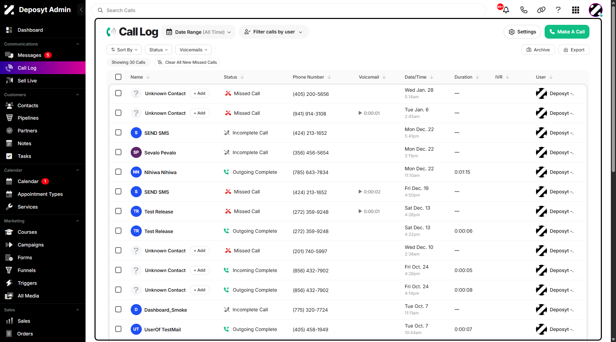Click the link icon in the top bar
Image resolution: width=616 pixels, height=342 pixels.
pos(541,10)
